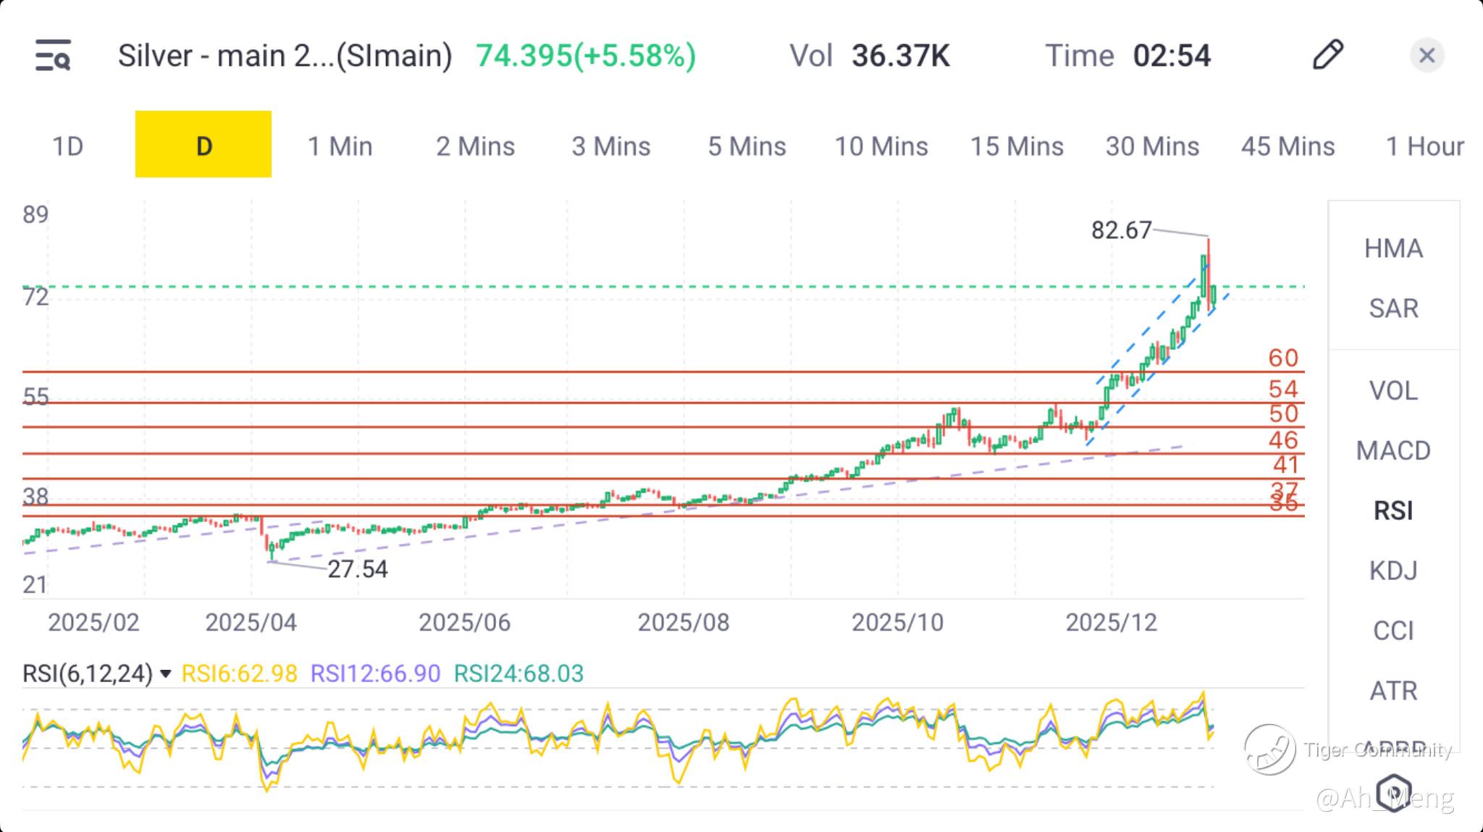Switch to the 1D timeframe tab
Viewport: 1483px width, 832px height.
pyautogui.click(x=67, y=146)
